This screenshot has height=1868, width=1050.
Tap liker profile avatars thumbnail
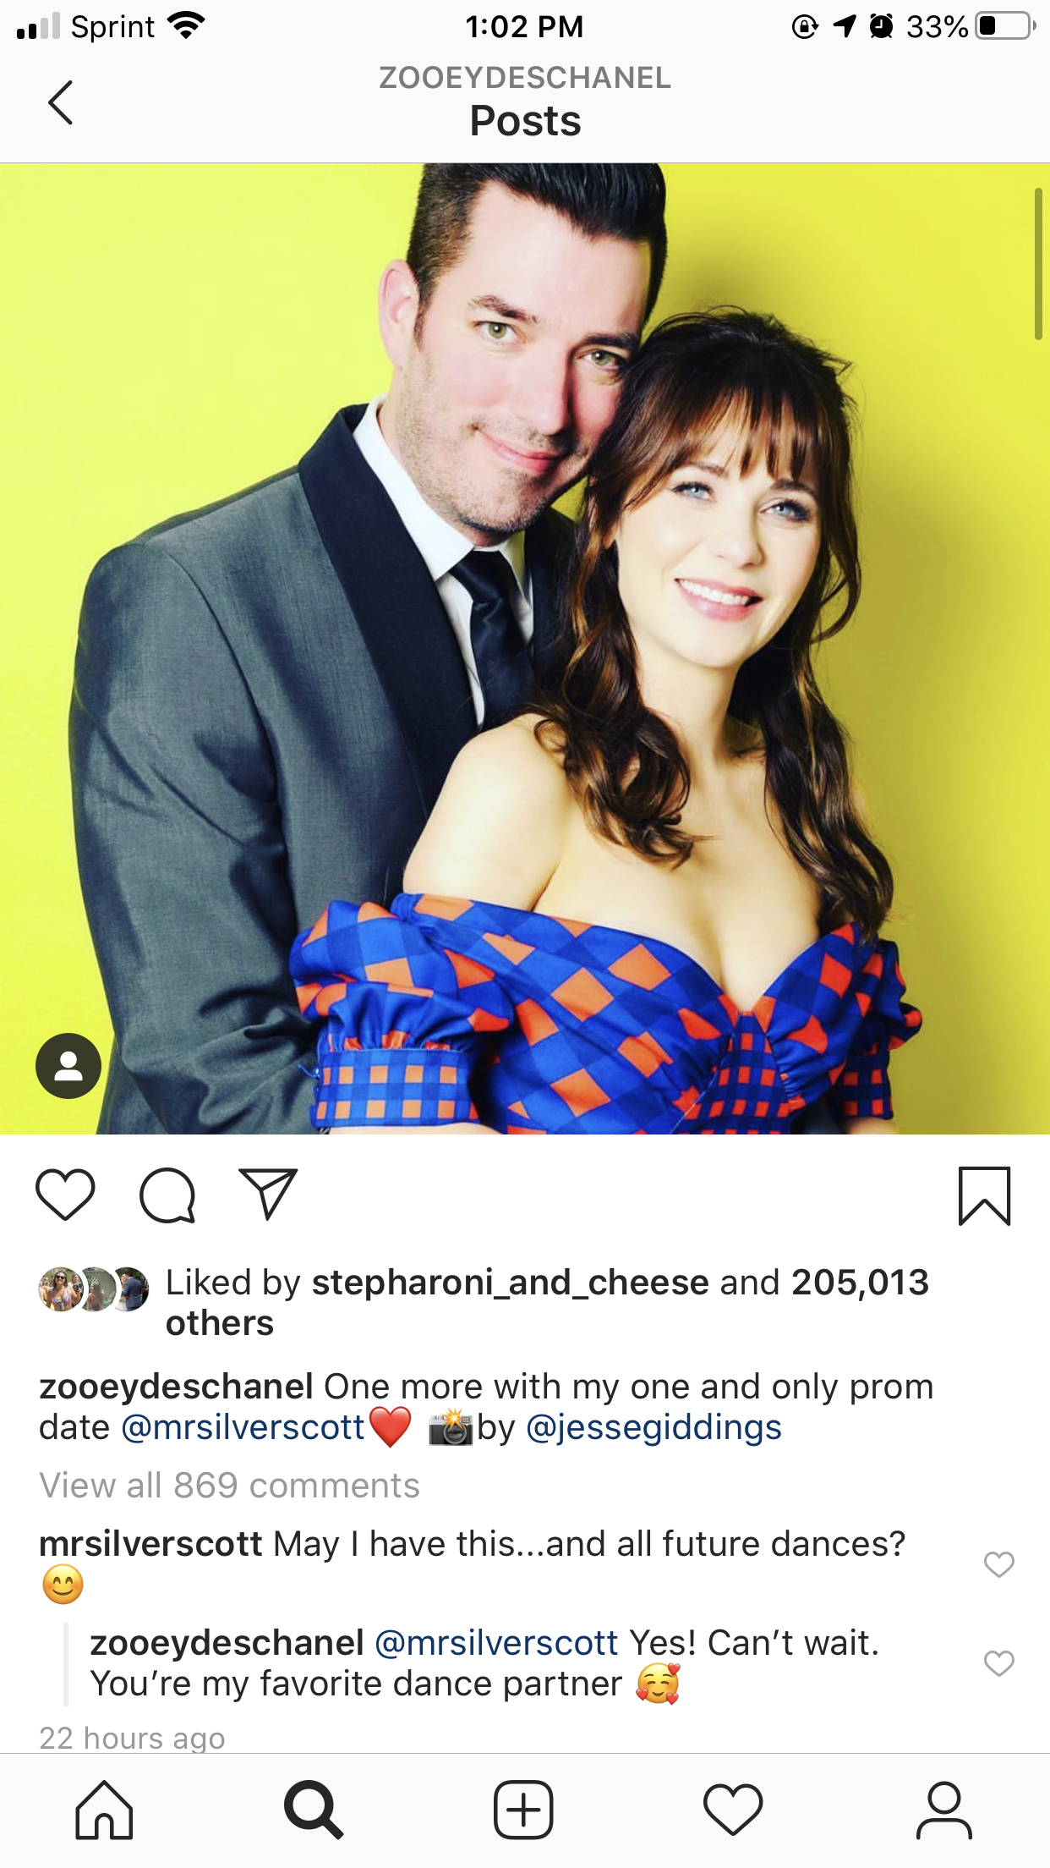94,1289
